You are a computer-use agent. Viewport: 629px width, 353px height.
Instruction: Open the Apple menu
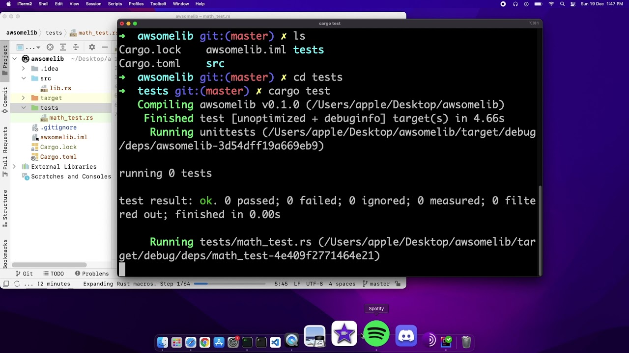tap(8, 4)
